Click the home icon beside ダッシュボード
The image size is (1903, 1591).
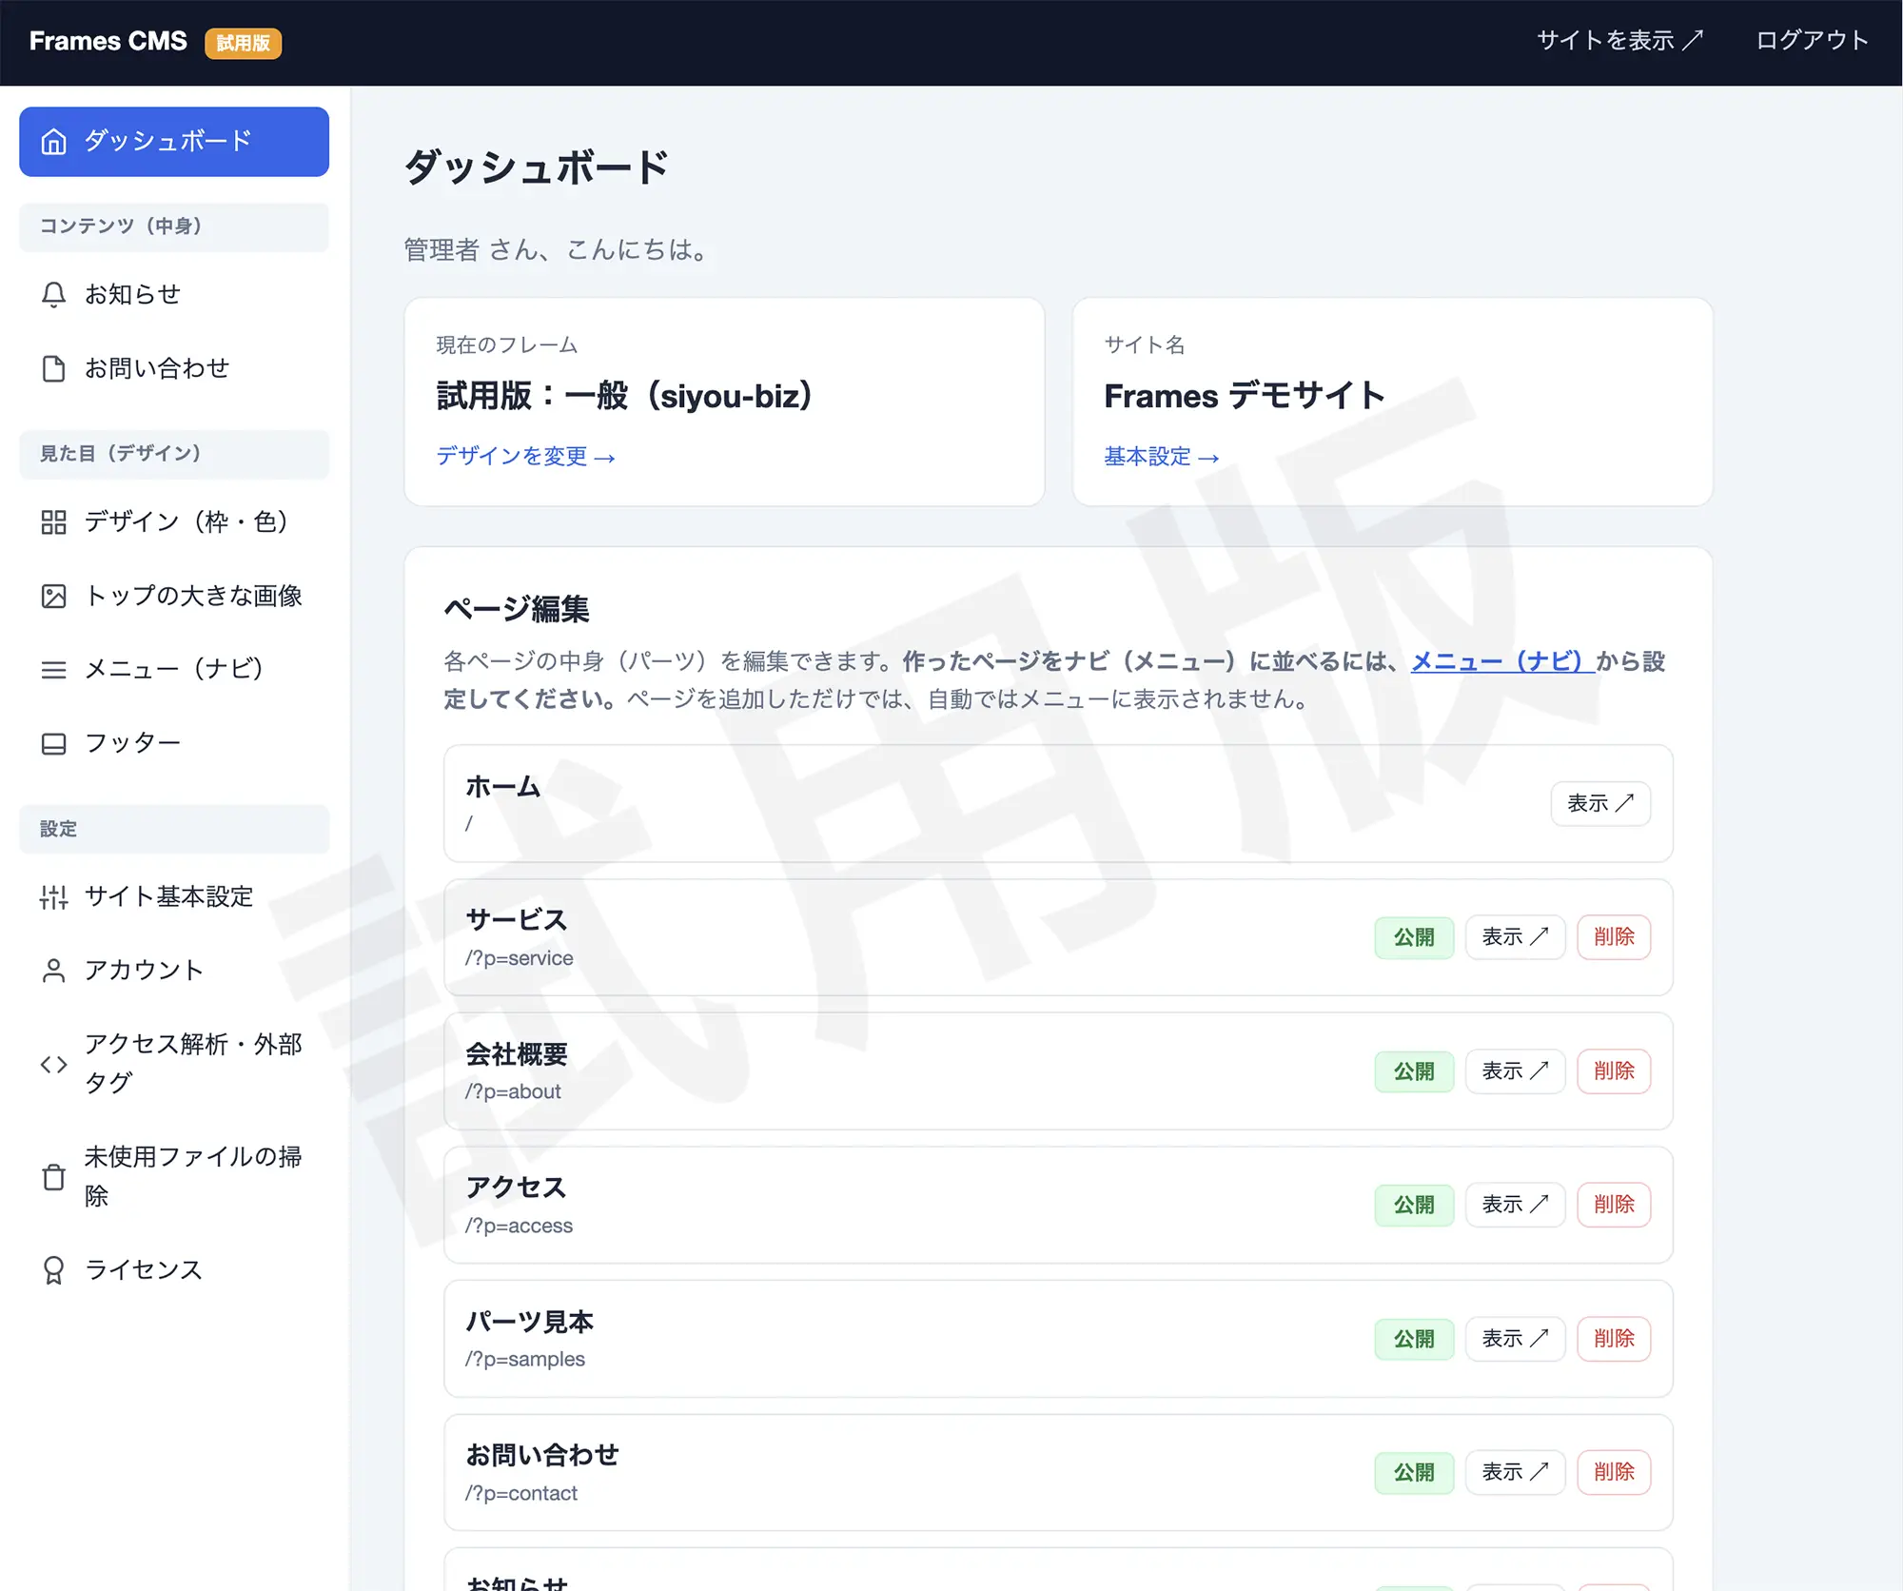click(54, 142)
